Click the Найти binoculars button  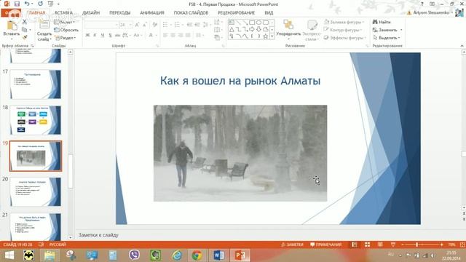coord(382,22)
